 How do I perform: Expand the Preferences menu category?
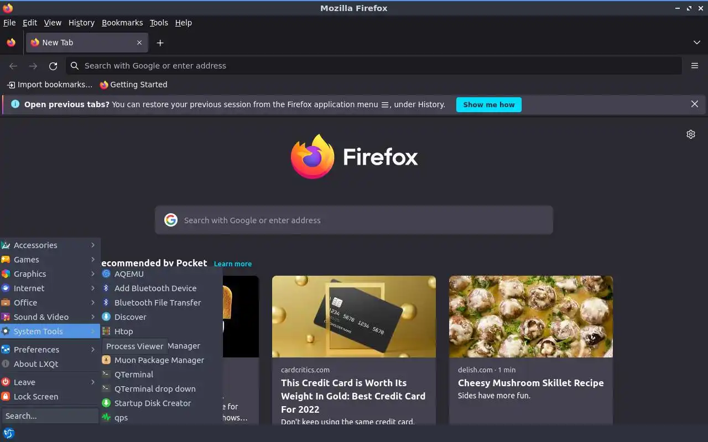[50, 350]
